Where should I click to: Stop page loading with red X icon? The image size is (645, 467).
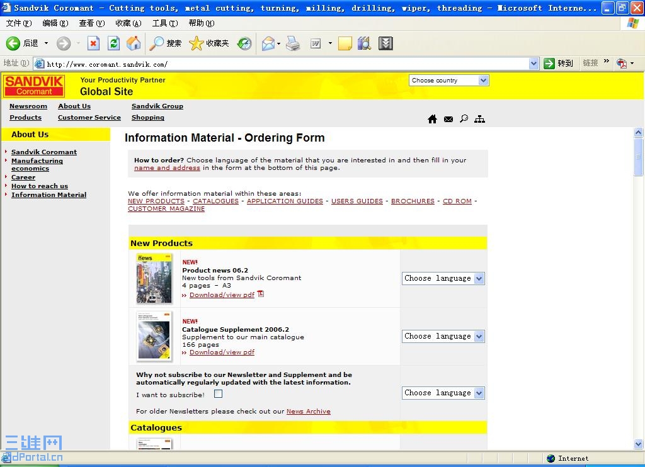click(x=93, y=43)
